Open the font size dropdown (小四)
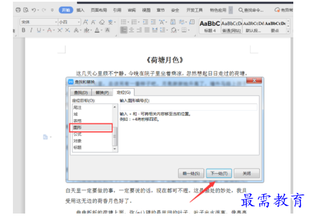Viewport: 309px width, 218px height. click(79, 22)
